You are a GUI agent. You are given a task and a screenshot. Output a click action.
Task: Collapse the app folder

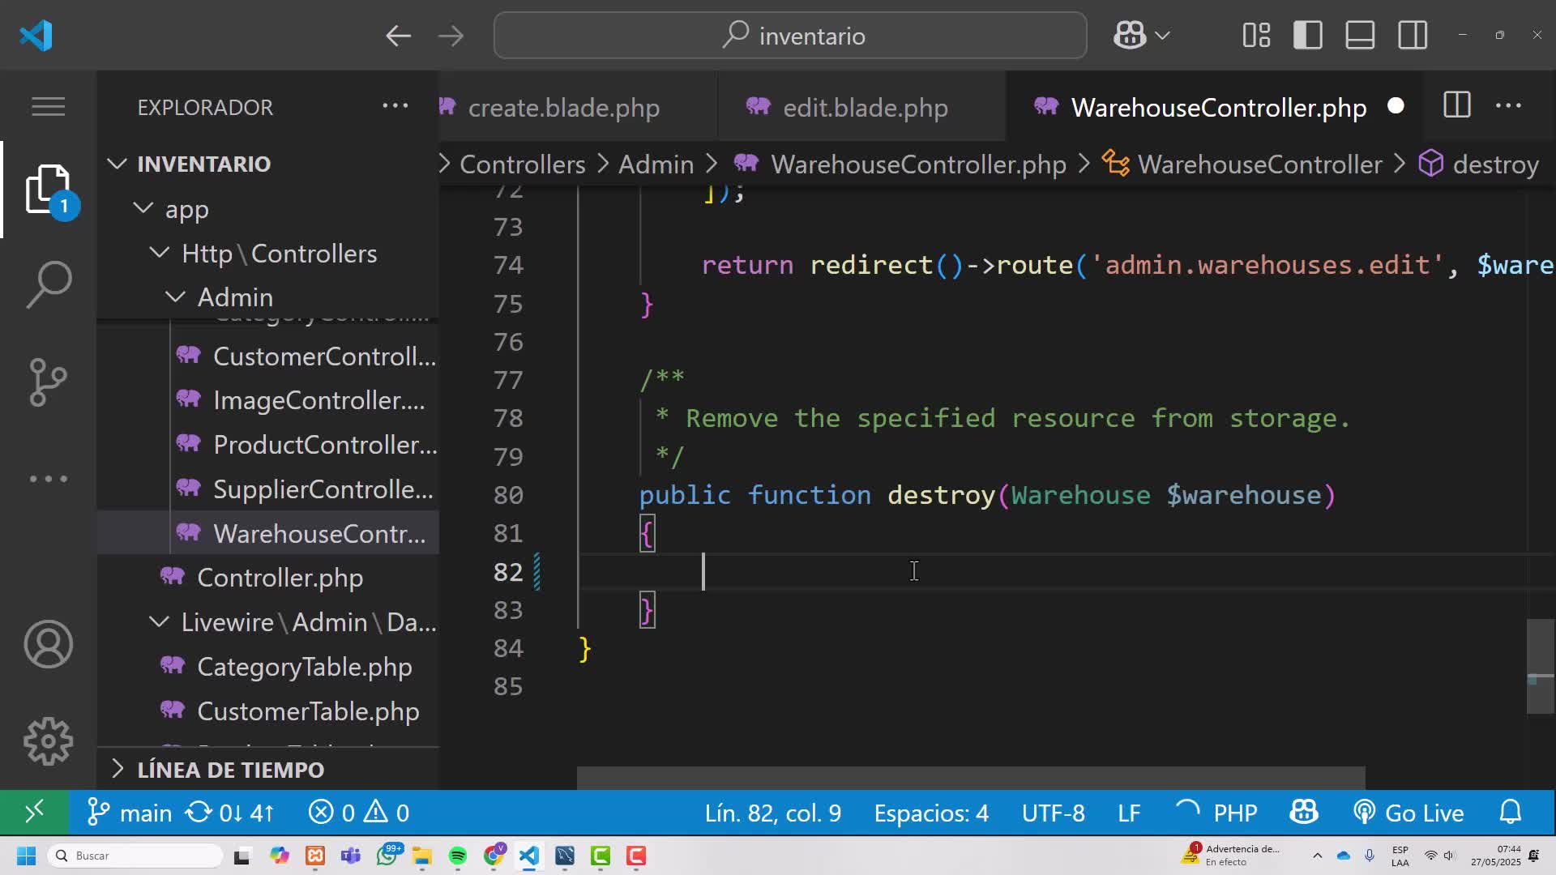pyautogui.click(x=267, y=209)
